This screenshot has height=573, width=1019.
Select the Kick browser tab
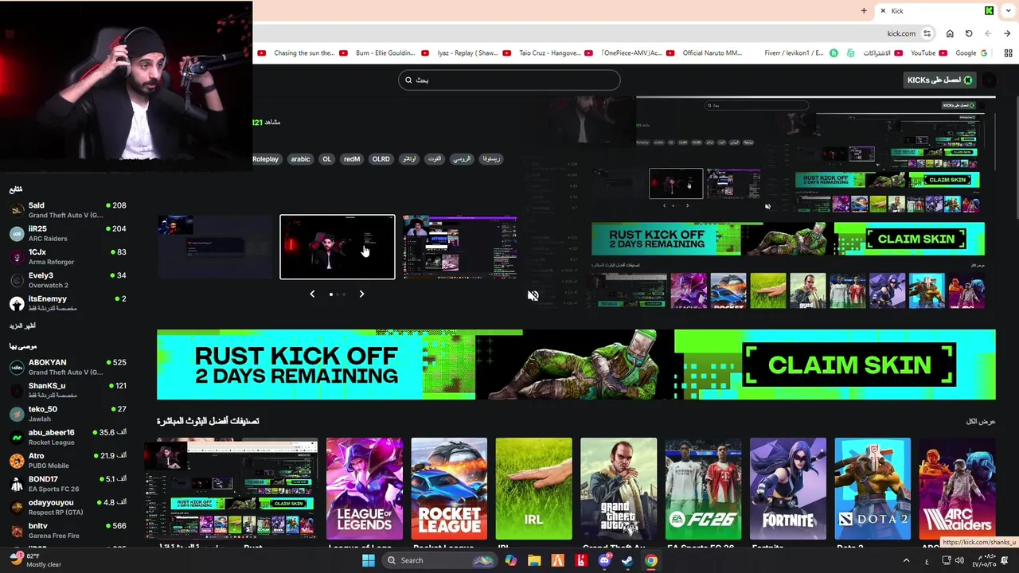click(x=936, y=10)
